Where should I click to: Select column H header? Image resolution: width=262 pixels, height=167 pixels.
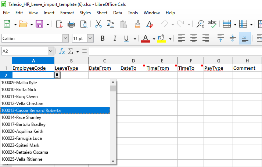tap(247, 61)
